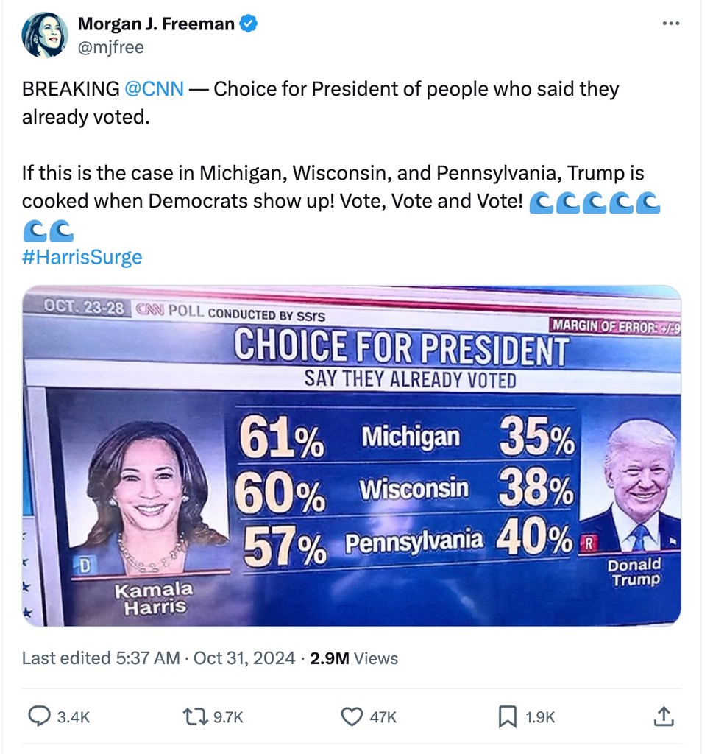
Task: Open the #HarrisSurge hashtag
Action: point(82,257)
